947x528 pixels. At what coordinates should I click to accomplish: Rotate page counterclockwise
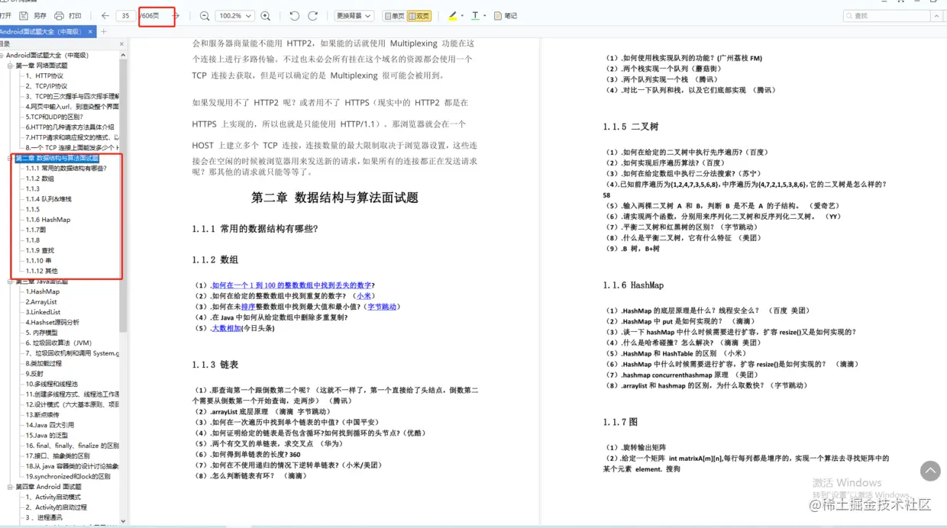coord(295,15)
